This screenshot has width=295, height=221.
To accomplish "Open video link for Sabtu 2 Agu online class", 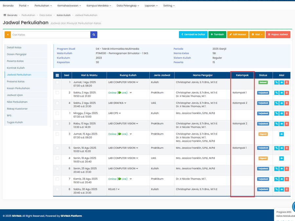I will [x=123, y=93].
